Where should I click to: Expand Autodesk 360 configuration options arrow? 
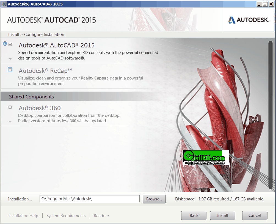(10, 122)
